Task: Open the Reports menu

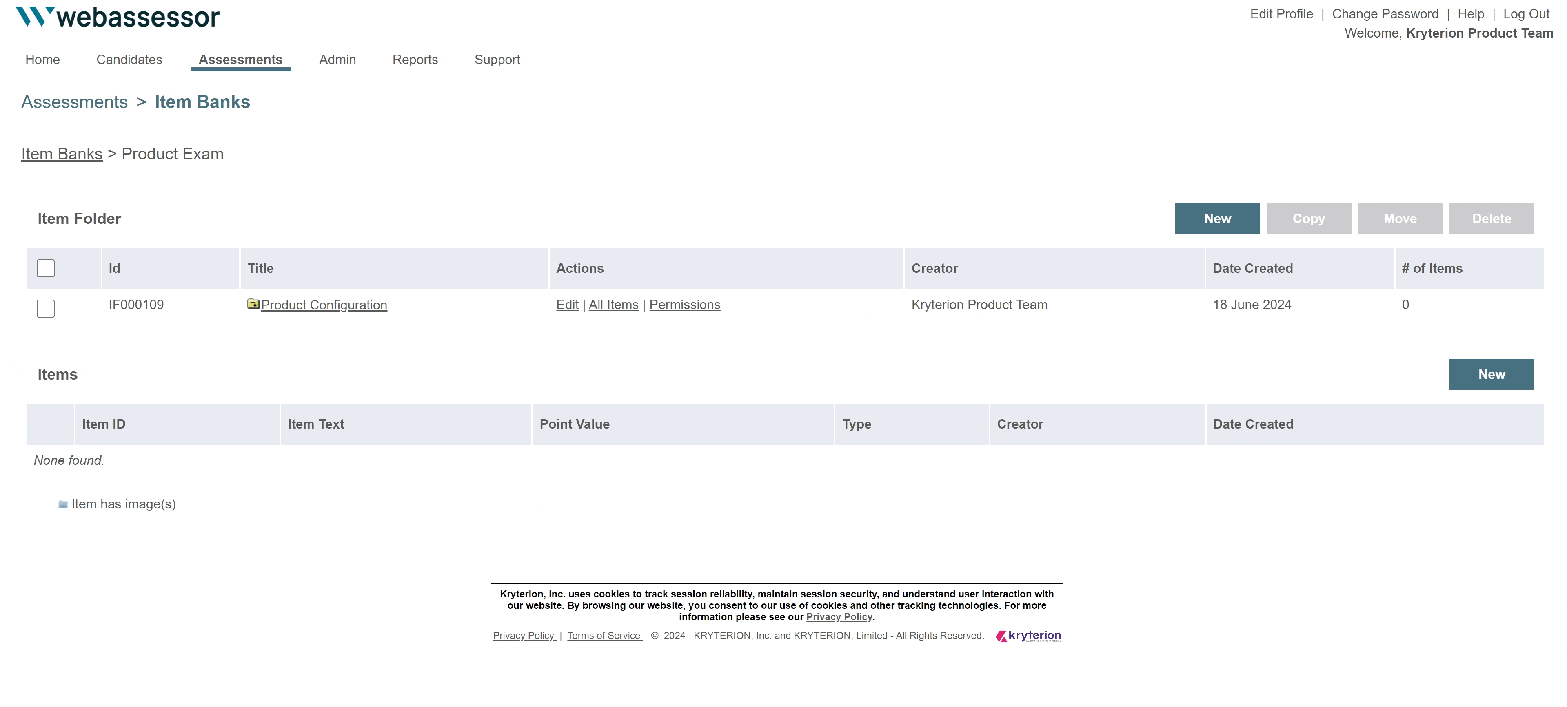Action: 415,60
